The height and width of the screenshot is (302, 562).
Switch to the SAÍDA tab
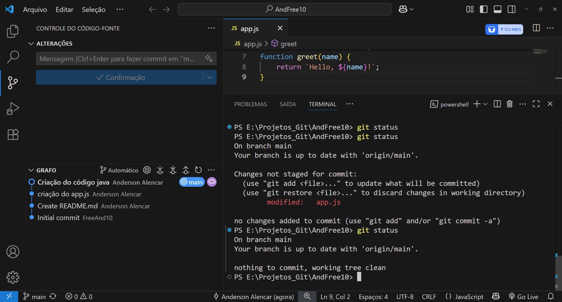[x=288, y=104]
